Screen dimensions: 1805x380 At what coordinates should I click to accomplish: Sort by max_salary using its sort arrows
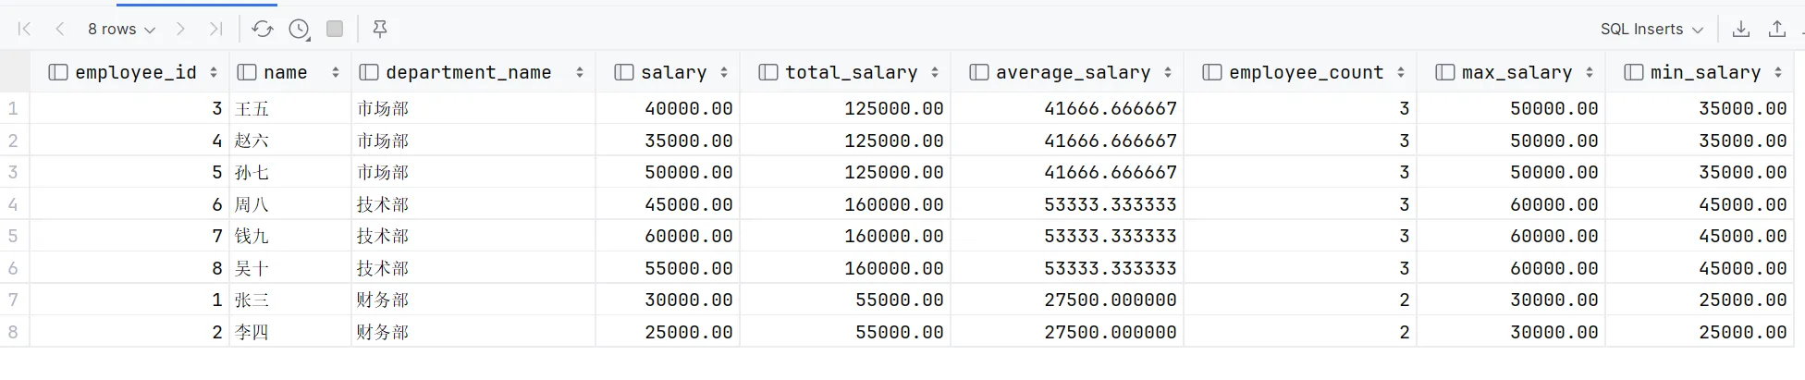tap(1590, 72)
